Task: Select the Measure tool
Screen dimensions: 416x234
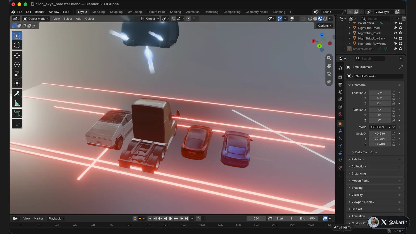Action: [x=17, y=103]
